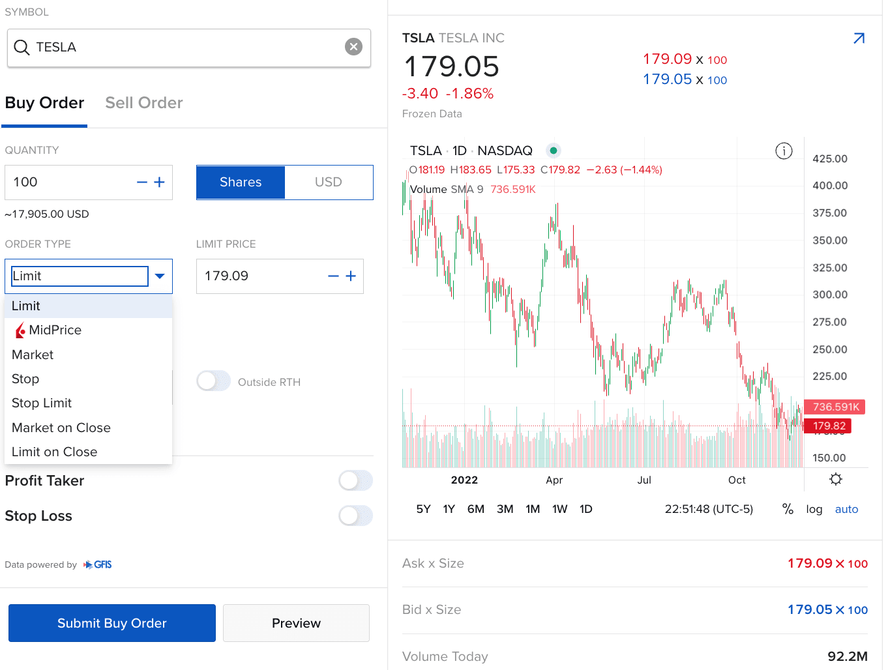Decrease limit price with minus icon

point(333,276)
